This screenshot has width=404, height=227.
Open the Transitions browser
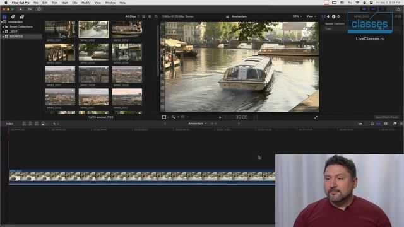[401, 124]
